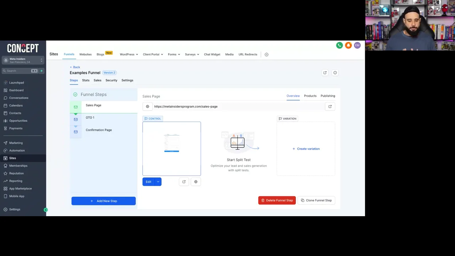Switch to the funnel Stats tab

tap(86, 80)
